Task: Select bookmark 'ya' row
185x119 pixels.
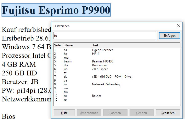Action: pos(117,81)
